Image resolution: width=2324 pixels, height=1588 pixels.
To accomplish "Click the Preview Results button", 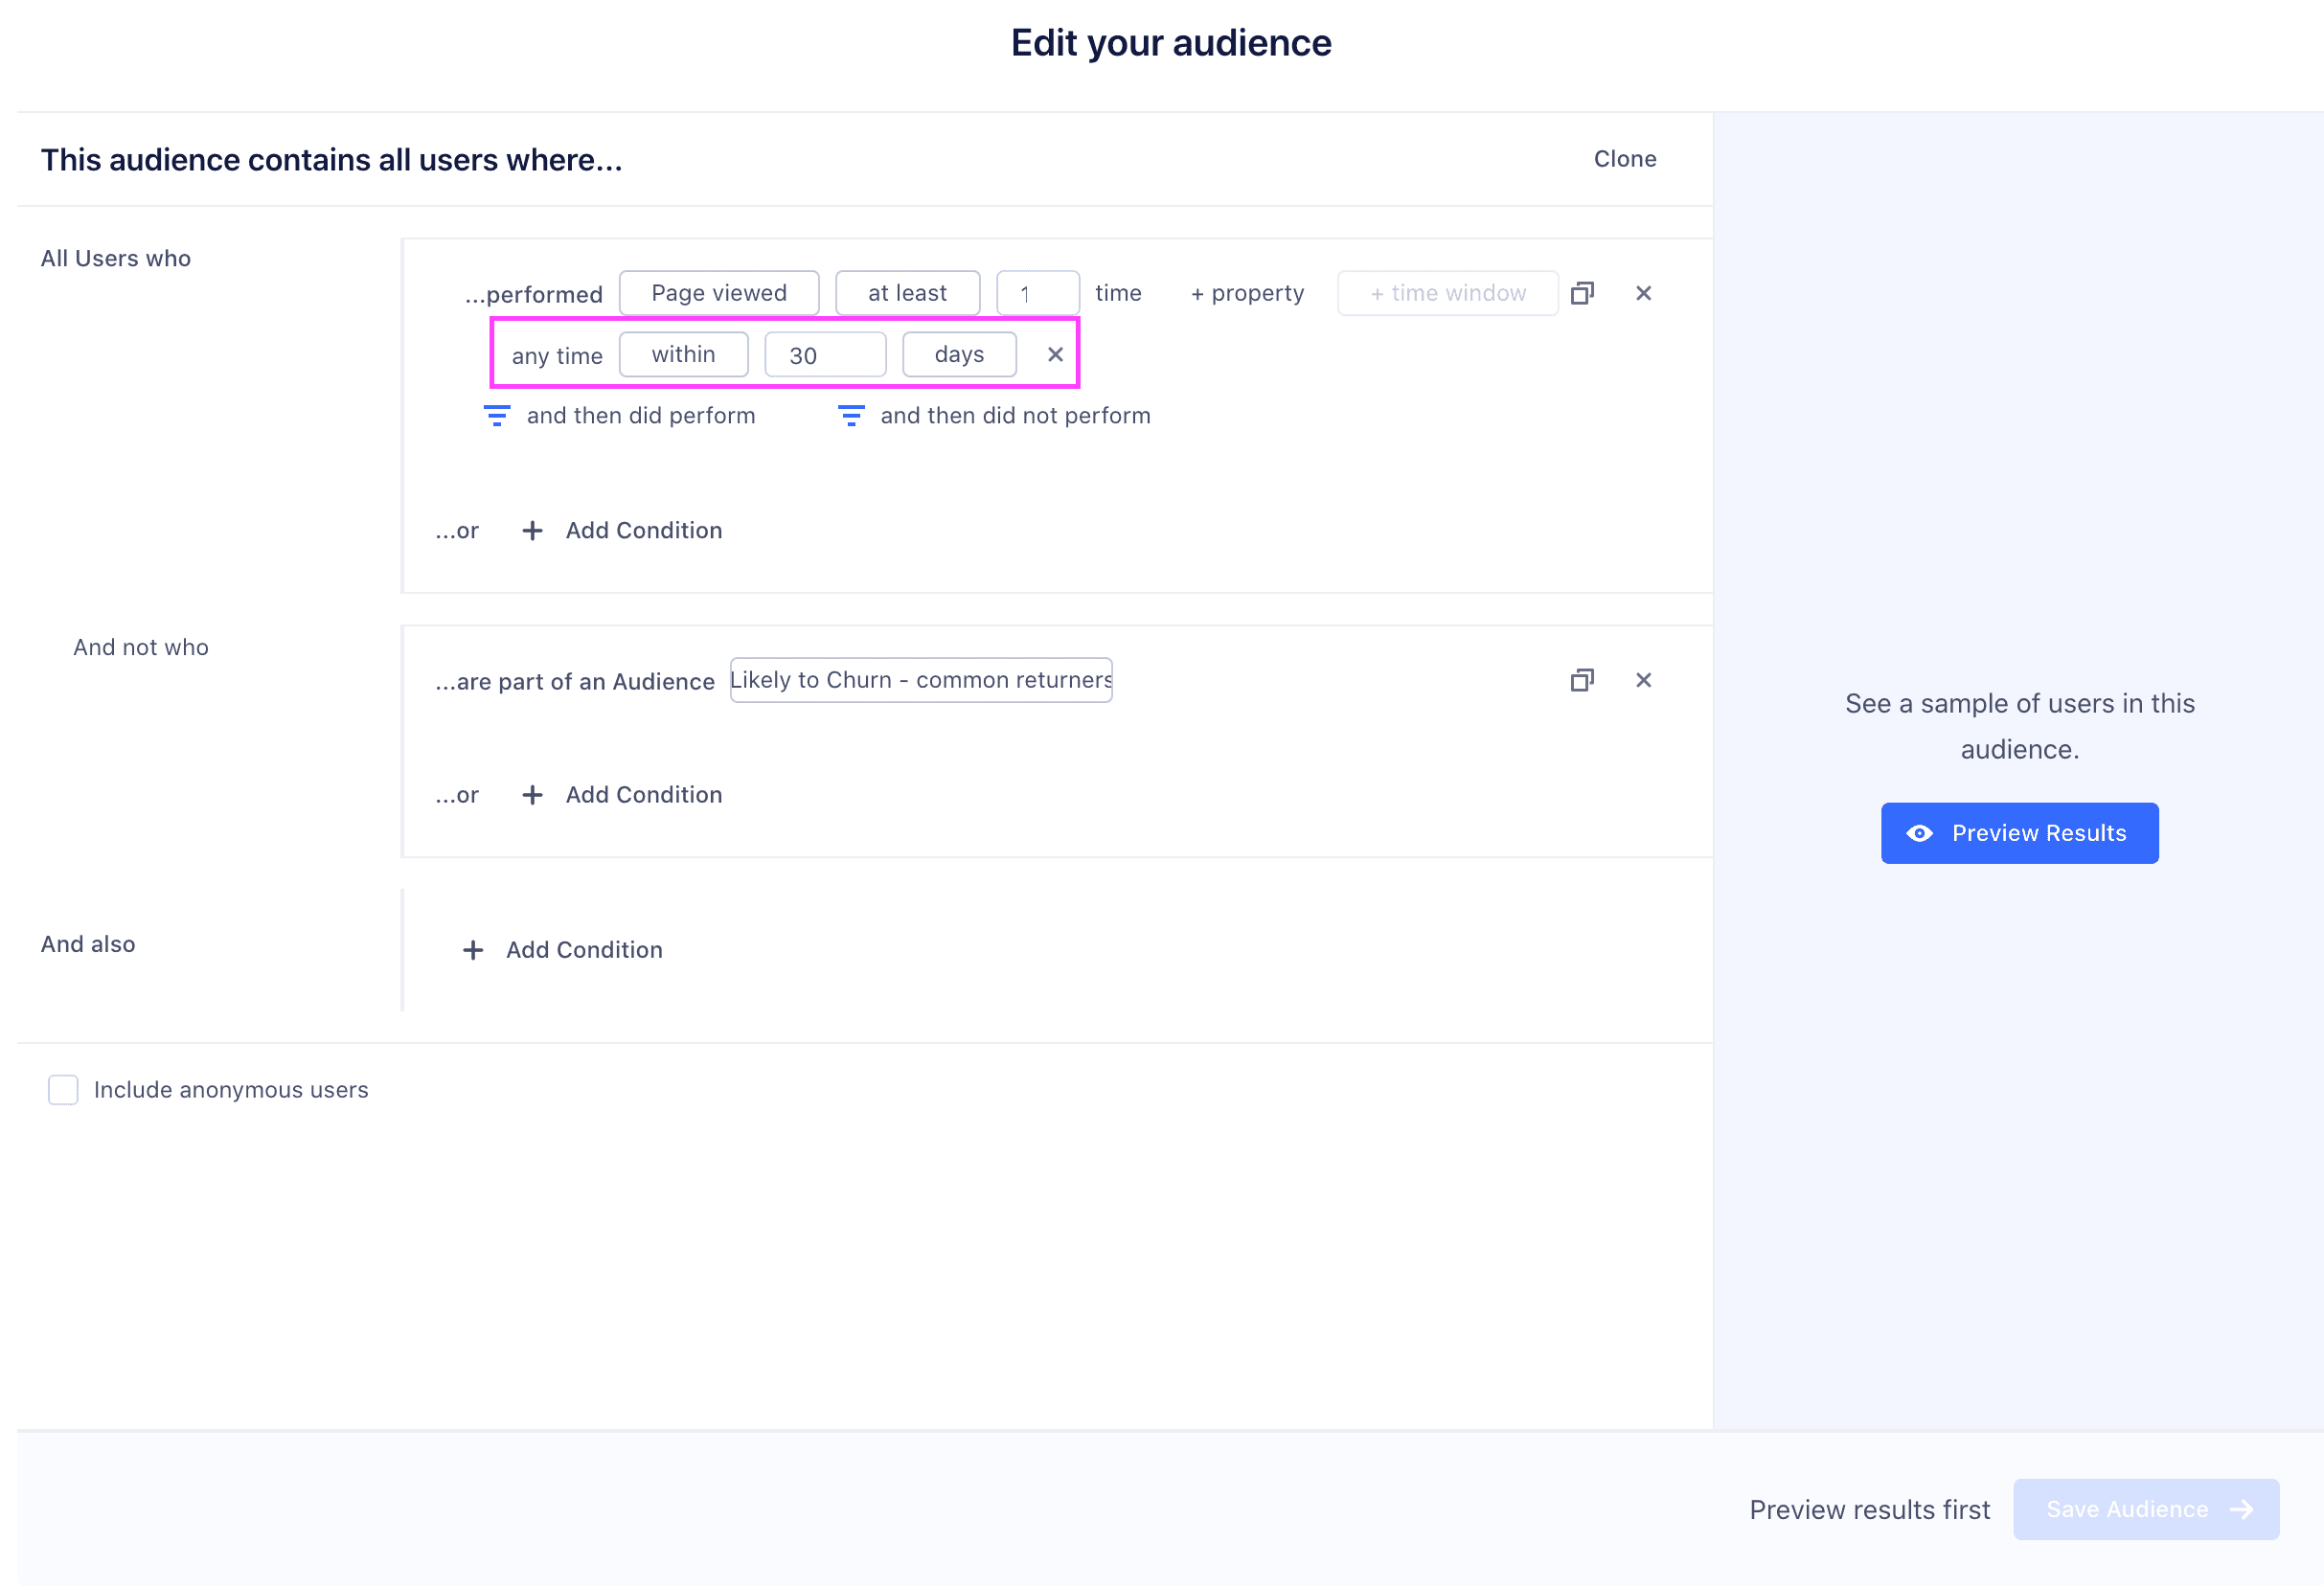I will pos(2019,832).
